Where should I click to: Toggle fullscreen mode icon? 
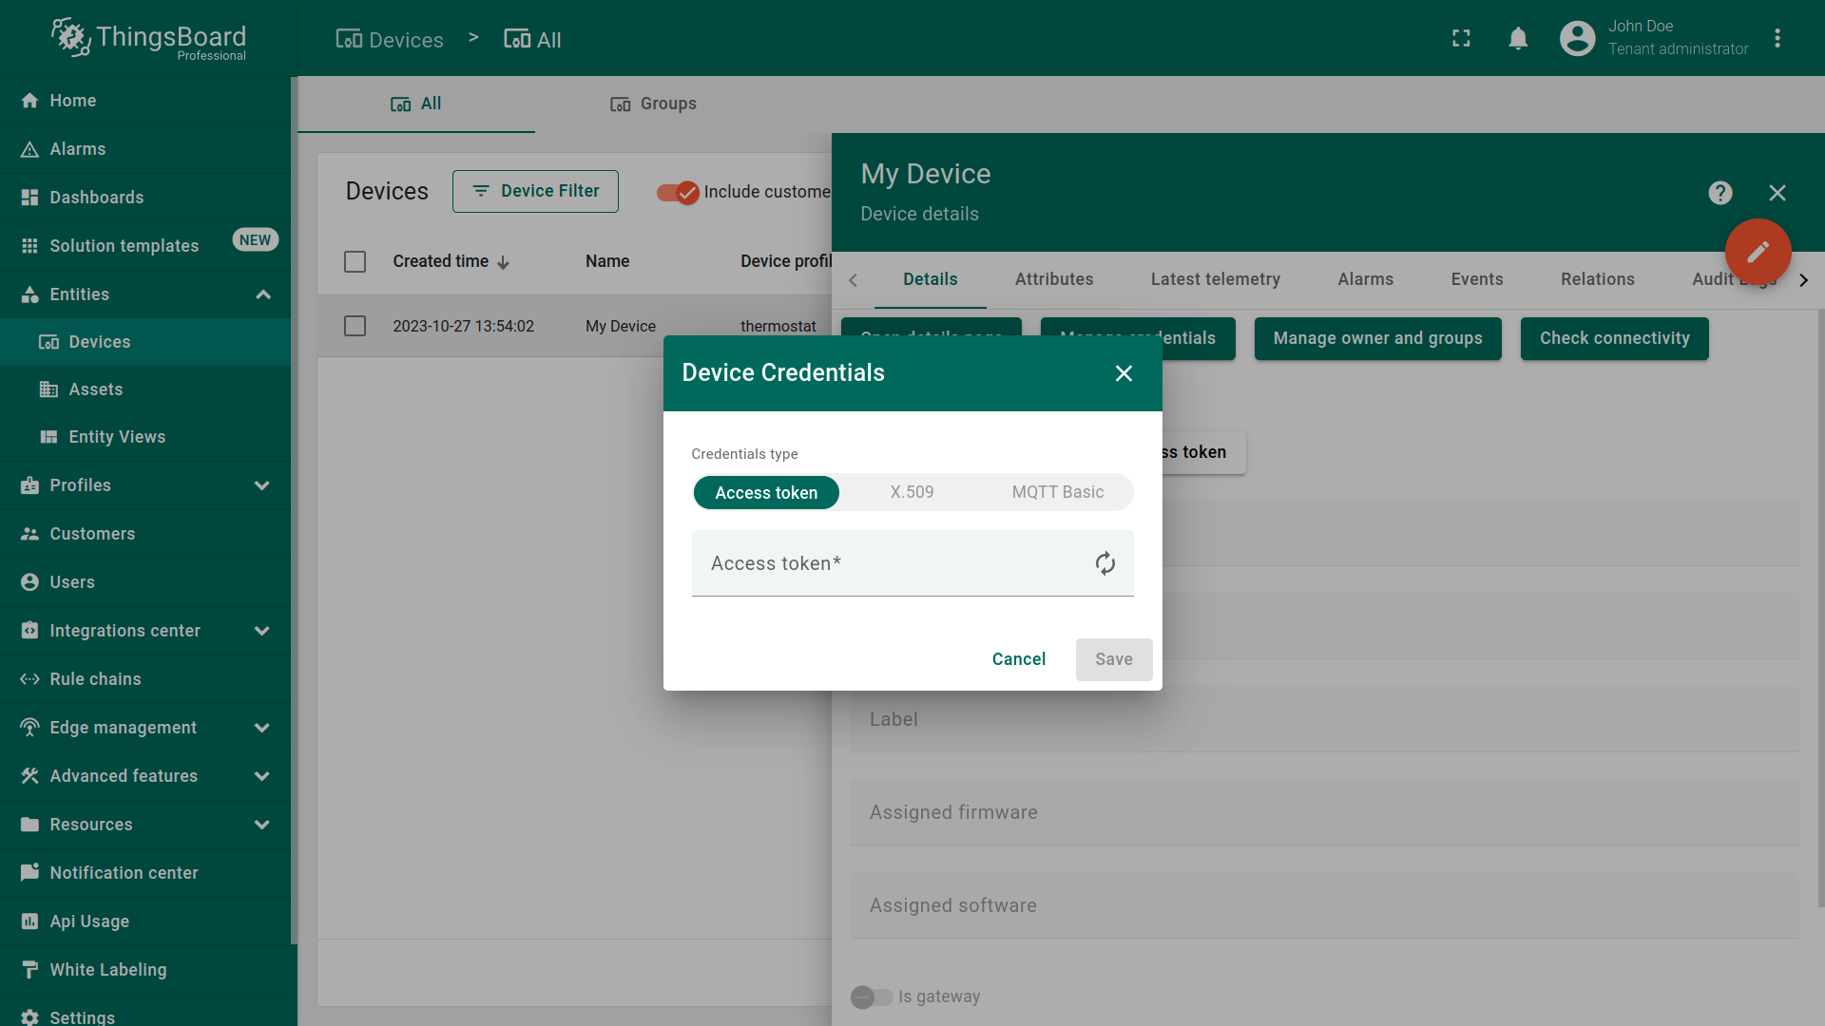point(1461,38)
